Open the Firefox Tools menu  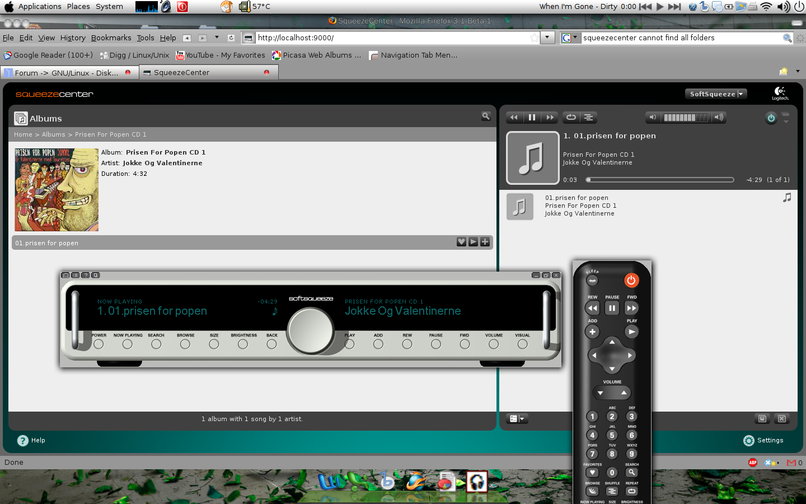pyautogui.click(x=146, y=38)
